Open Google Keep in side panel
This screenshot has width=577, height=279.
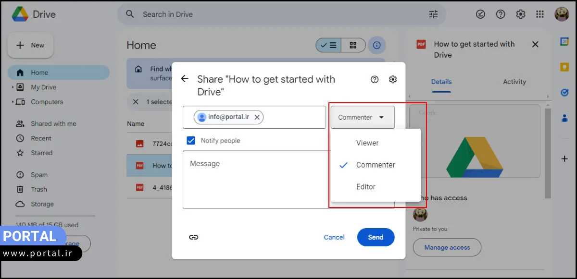564,67
